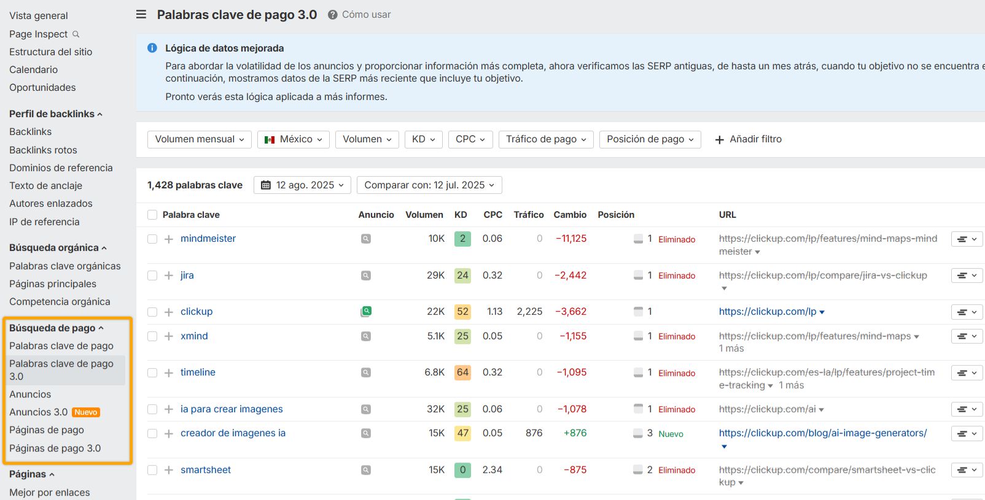Open Páginas de pago 3.0 in the sidebar
The height and width of the screenshot is (500, 985).
[55, 448]
